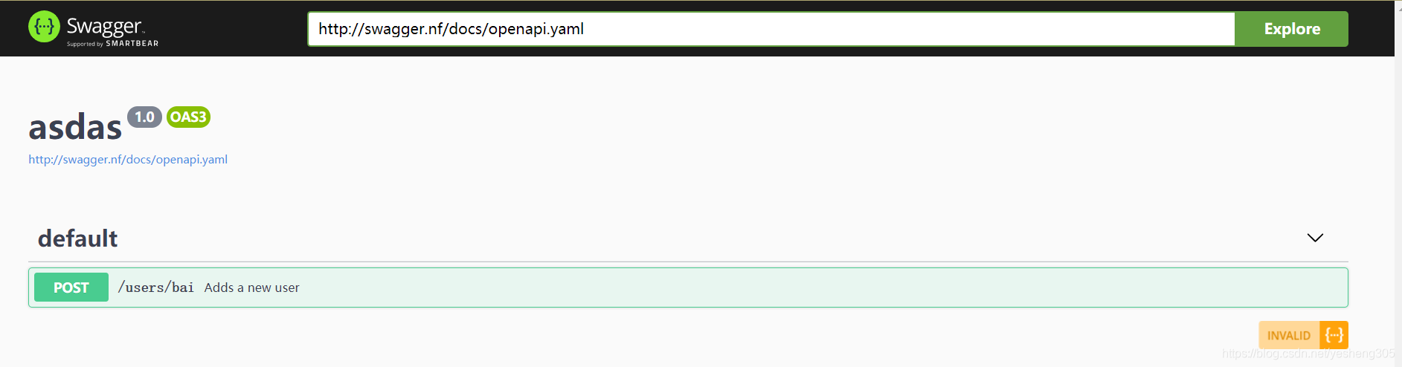The height and width of the screenshot is (367, 1402).
Task: Click the empty area of the POST row
Action: click(818, 288)
